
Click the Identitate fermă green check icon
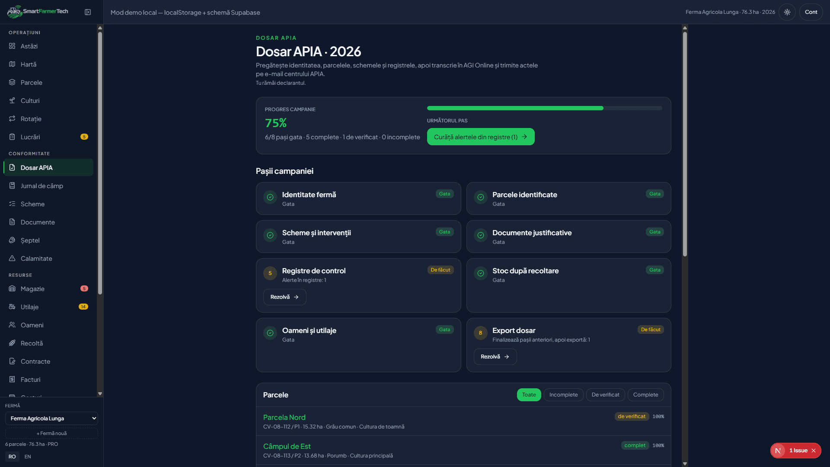coord(270,197)
